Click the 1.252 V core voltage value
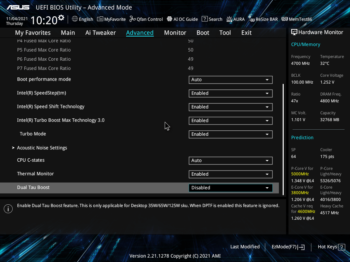This screenshot has height=262, width=350. coord(327,82)
